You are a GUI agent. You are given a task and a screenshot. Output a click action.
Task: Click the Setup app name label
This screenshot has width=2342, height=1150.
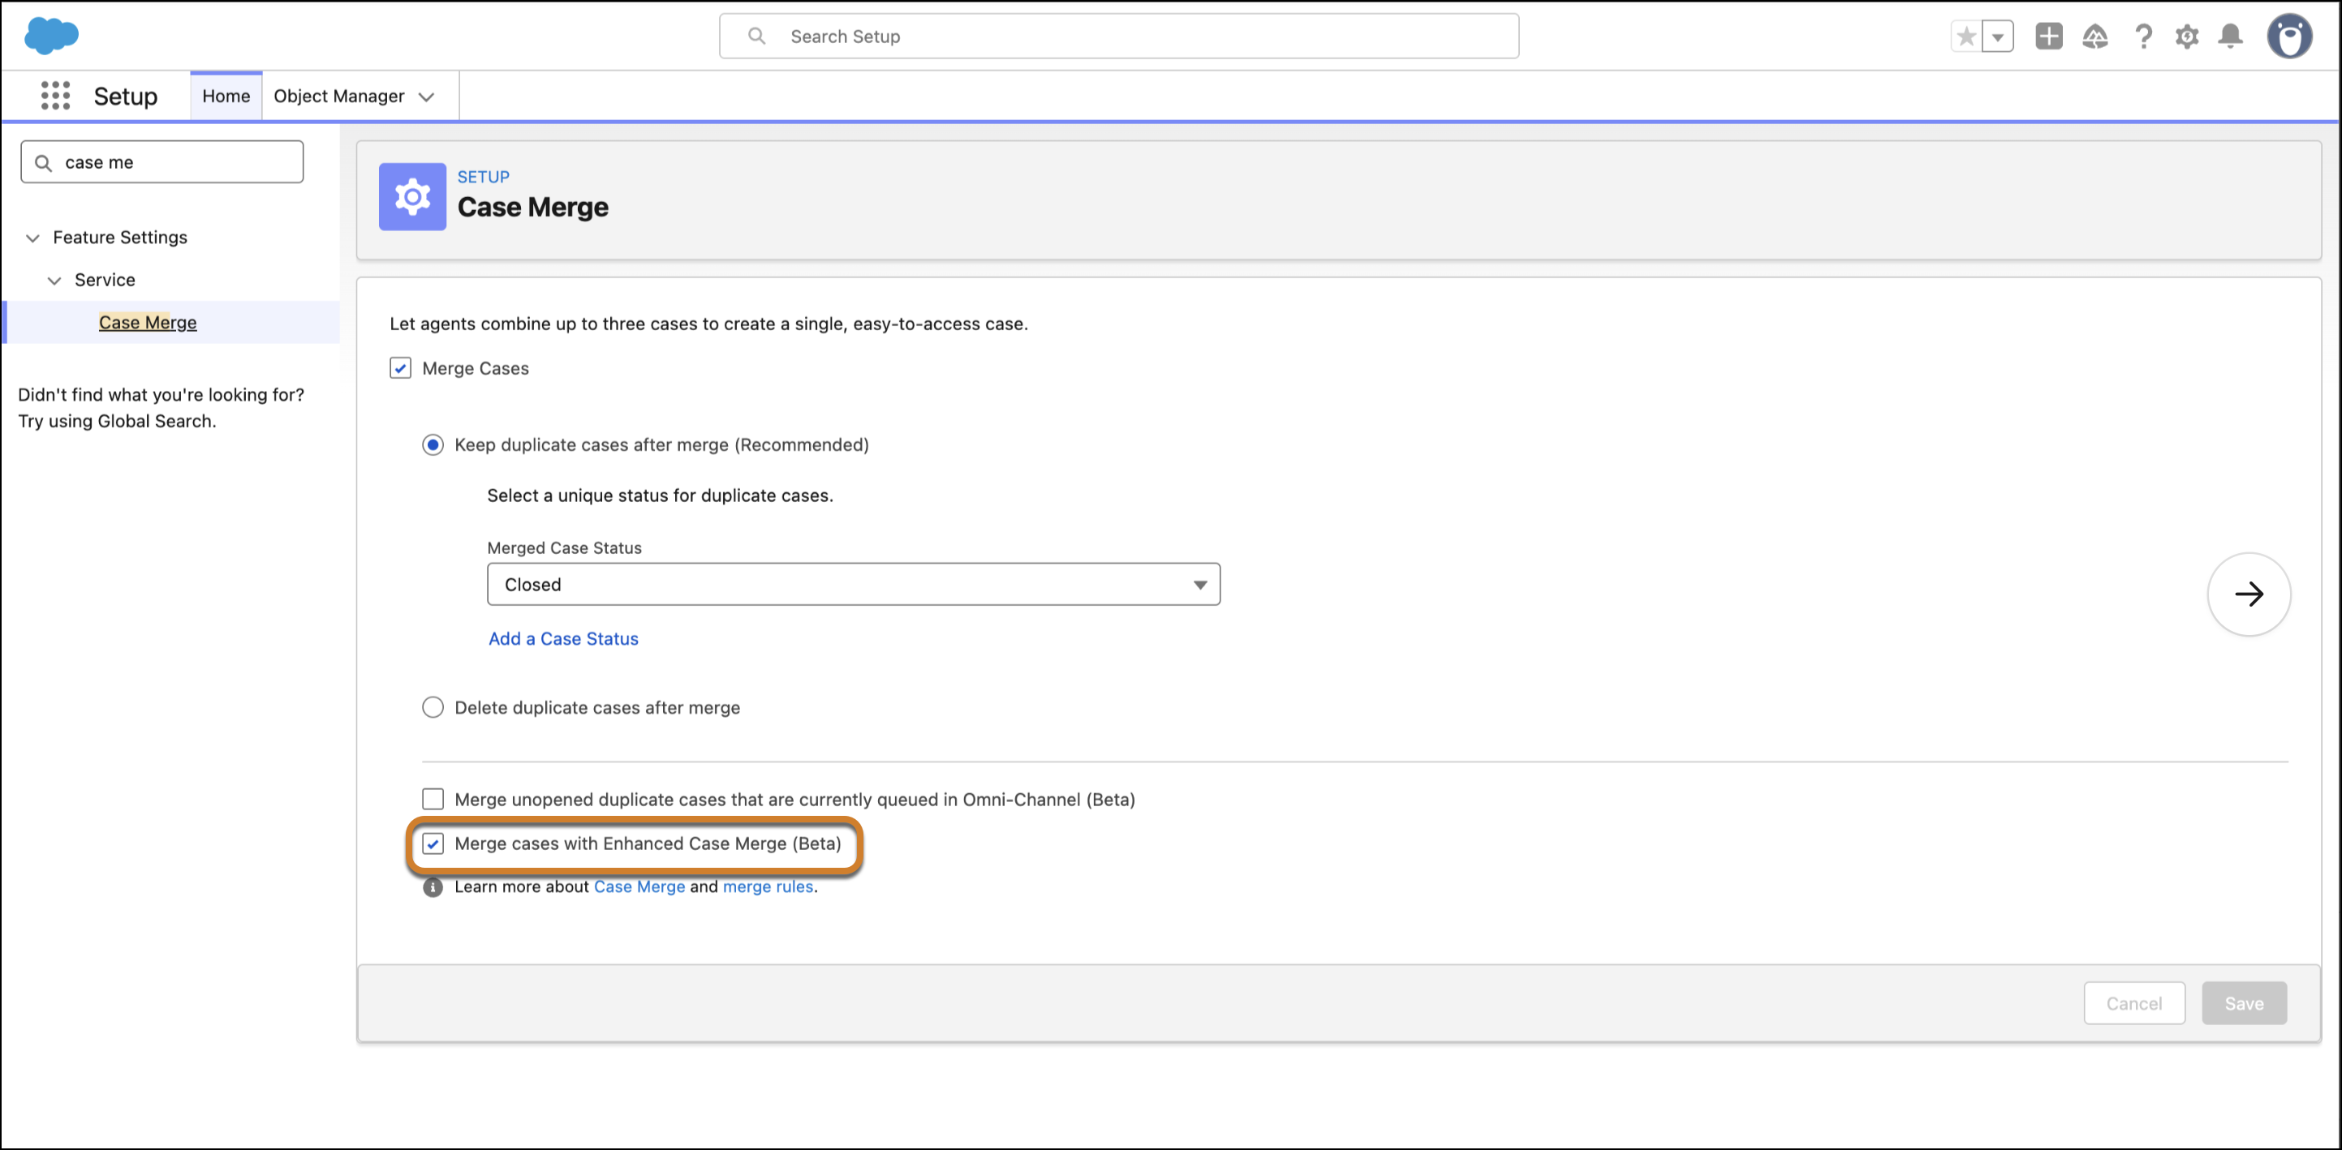(x=126, y=97)
